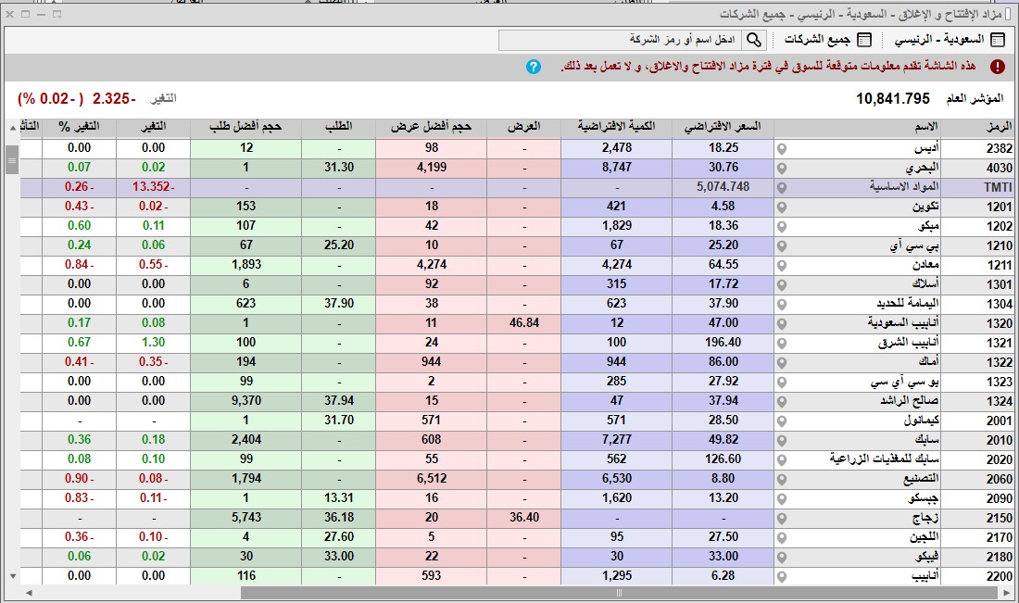Click the 196.40 price of أنابيب الشرق

tap(723, 343)
